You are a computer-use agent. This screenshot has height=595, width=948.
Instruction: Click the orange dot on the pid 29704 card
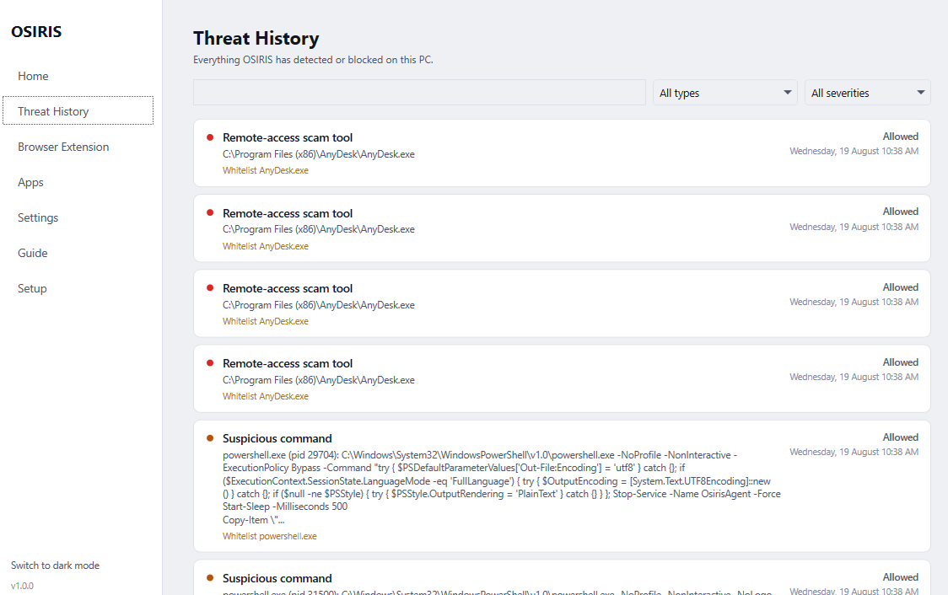tap(210, 438)
